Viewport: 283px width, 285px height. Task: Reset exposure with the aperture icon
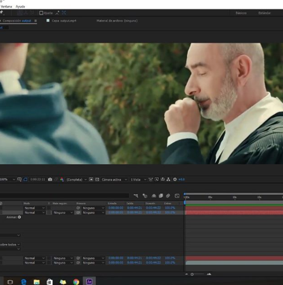click(175, 179)
